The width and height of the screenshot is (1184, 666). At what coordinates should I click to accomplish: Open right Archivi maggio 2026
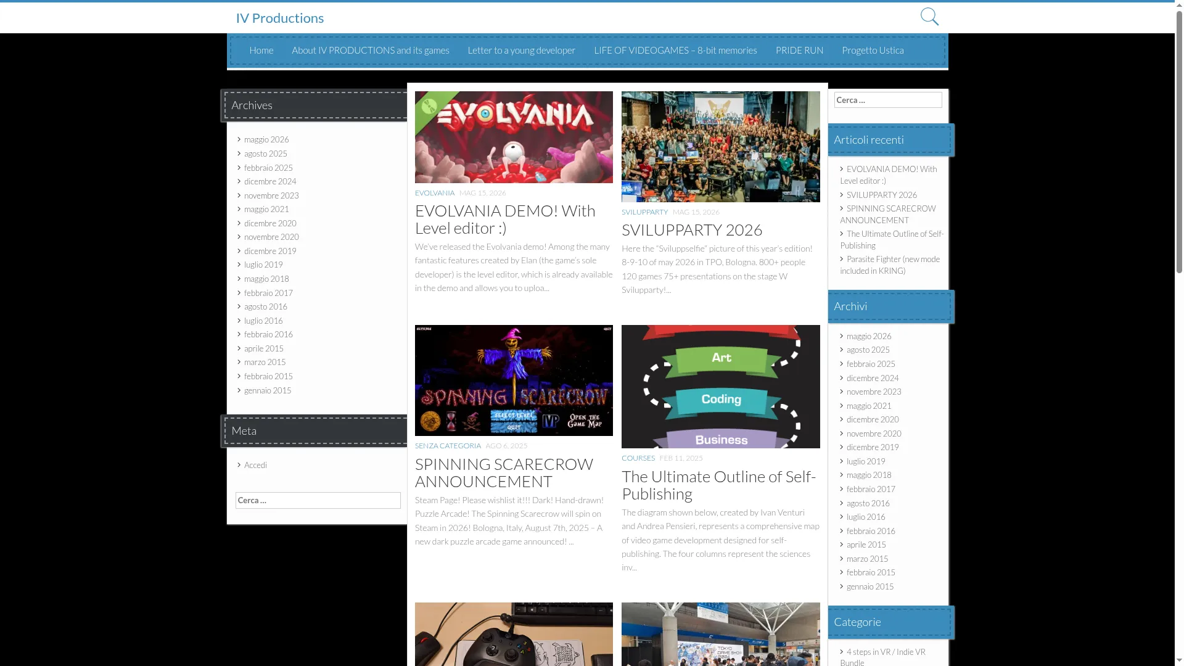tap(869, 336)
